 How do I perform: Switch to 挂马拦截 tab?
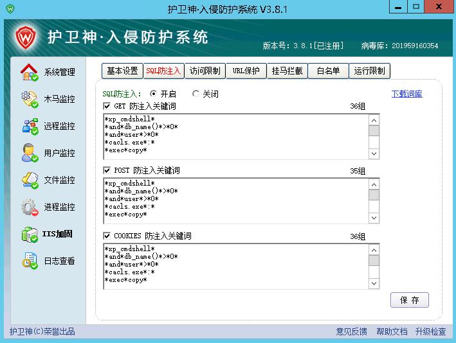coord(287,71)
